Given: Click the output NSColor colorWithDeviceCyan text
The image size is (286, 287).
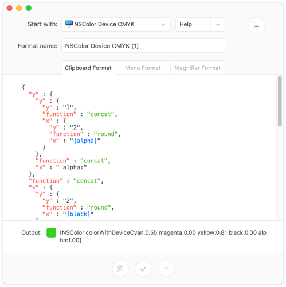Looking at the screenshot, I should tap(163, 236).
